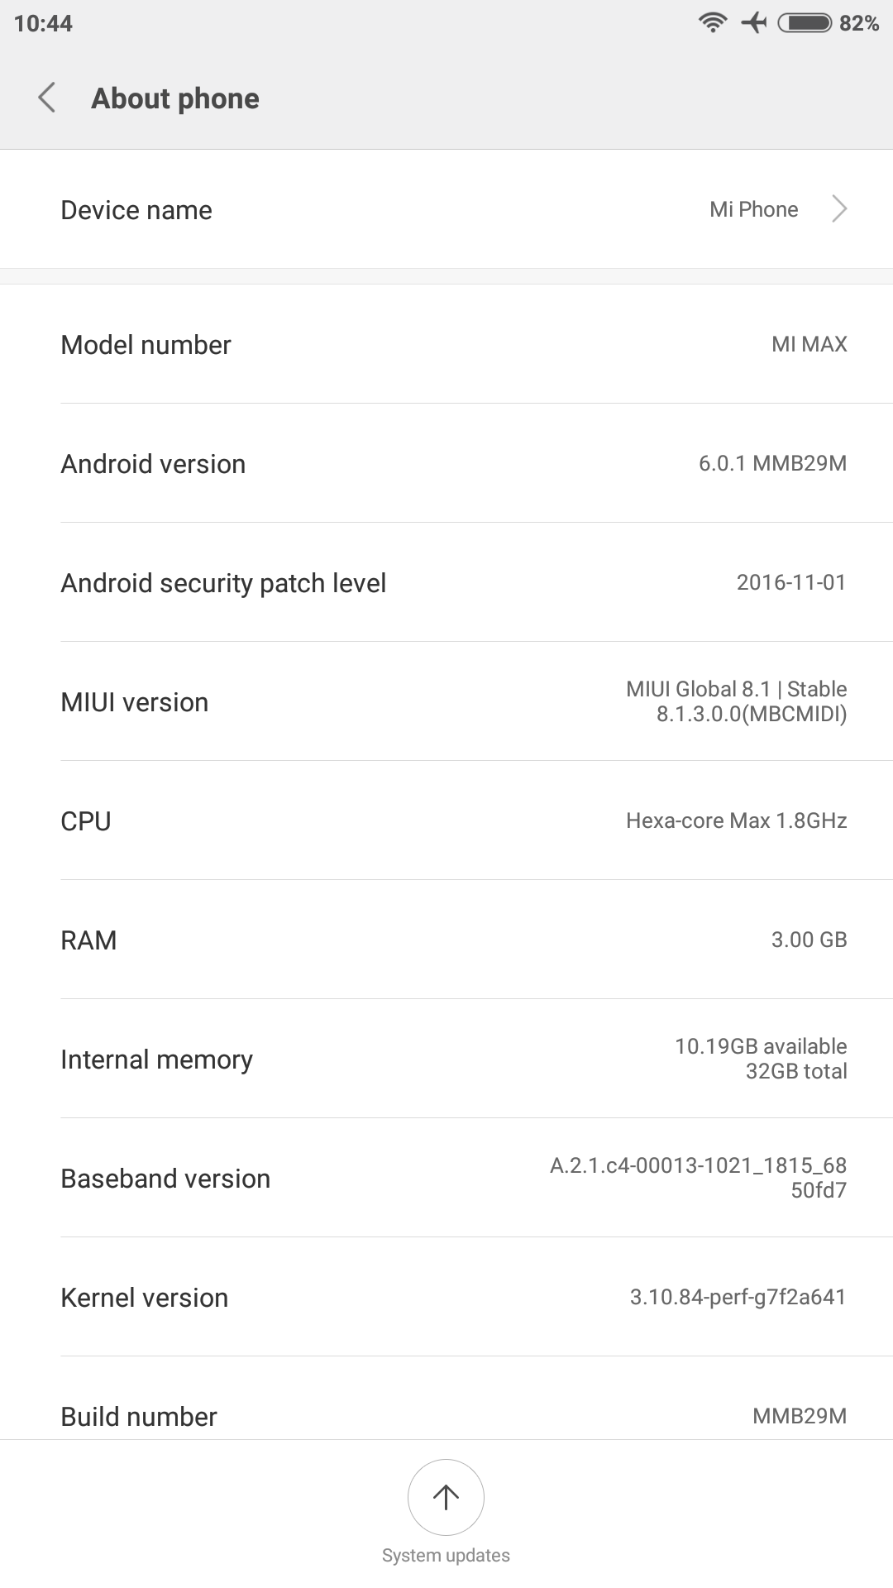Tap the RAM information row
This screenshot has width=893, height=1588.
tap(446, 940)
